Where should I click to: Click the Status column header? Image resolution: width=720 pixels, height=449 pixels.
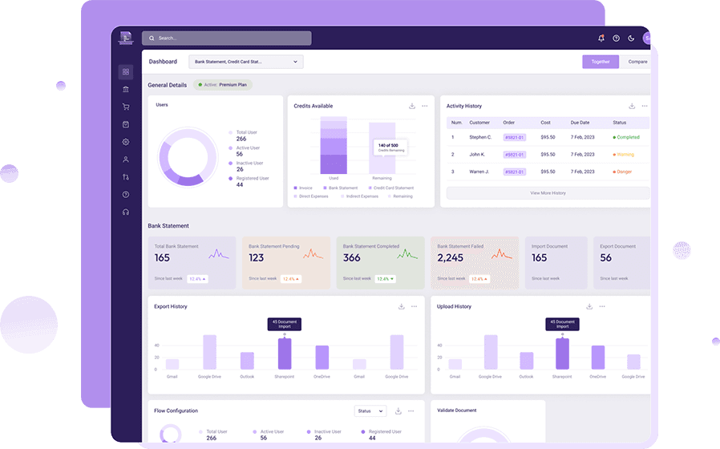[x=620, y=123]
